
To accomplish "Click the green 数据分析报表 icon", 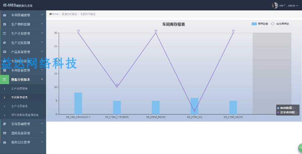I will [x=5, y=80].
